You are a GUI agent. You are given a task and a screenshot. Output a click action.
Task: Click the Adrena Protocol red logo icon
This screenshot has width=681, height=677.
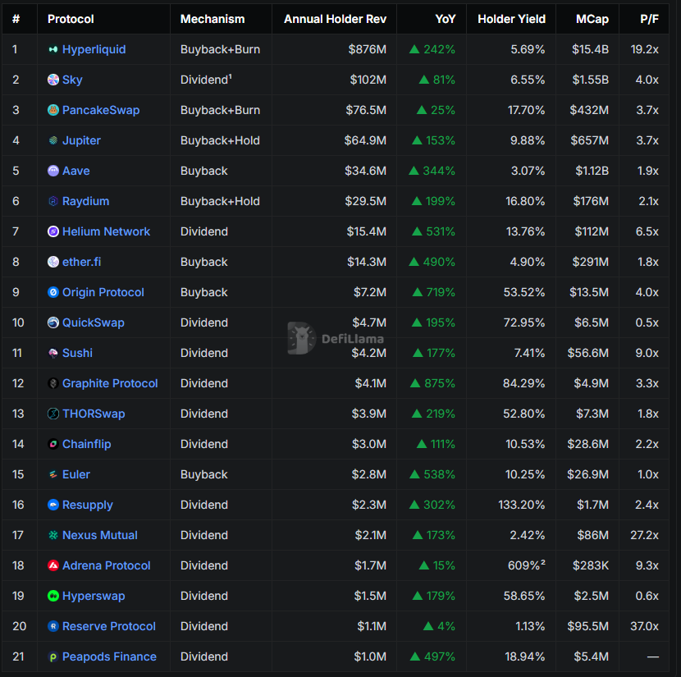[53, 566]
